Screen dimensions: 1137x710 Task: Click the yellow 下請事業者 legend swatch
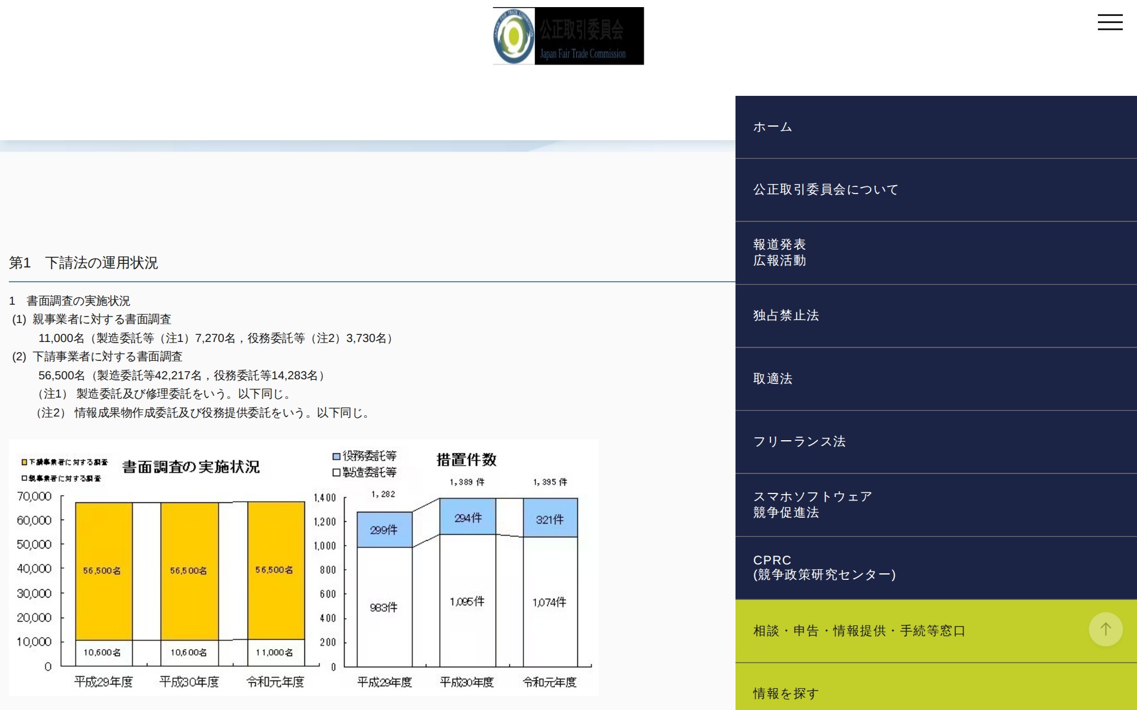(x=24, y=462)
